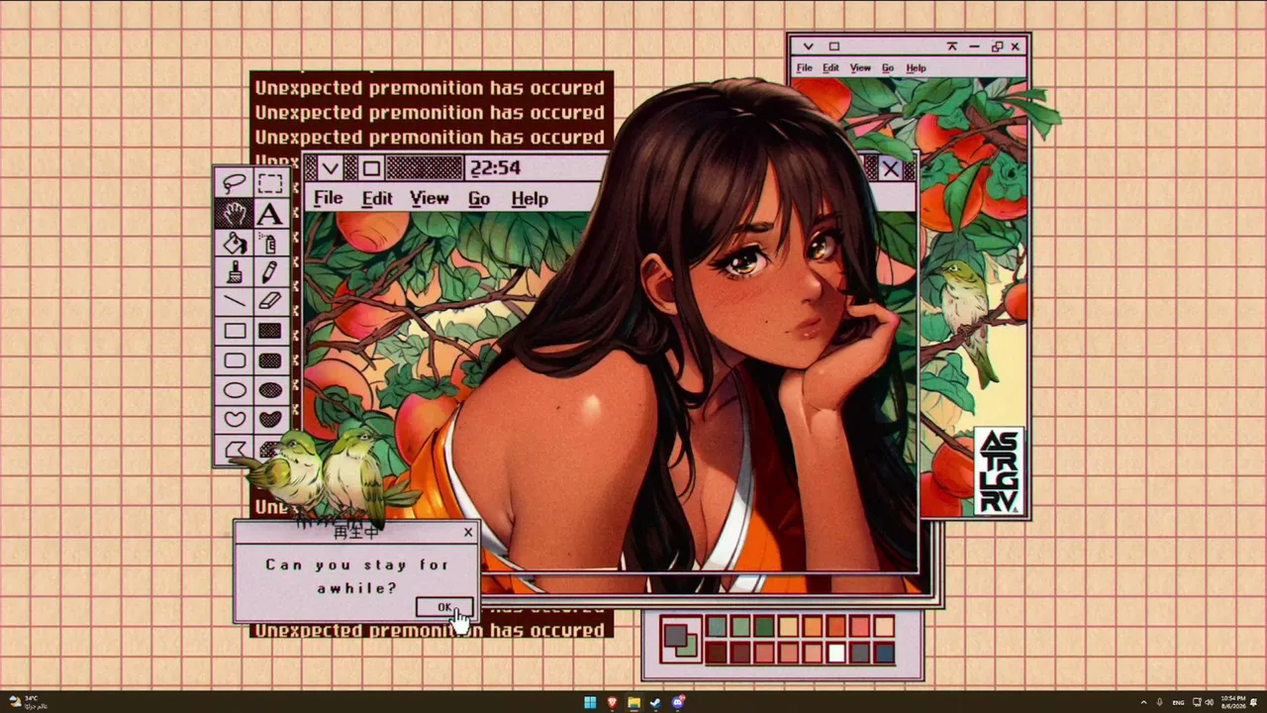Viewport: 1267px width, 713px height.
Task: Choose the hollow Heart shape tool
Action: coord(235,419)
